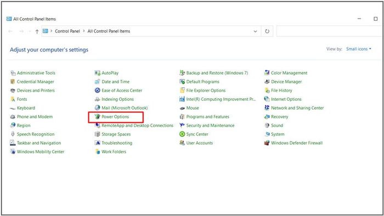Image resolution: width=384 pixels, height=216 pixels.
Task: Open the Windows Mobility Center link
Action: pyautogui.click(x=41, y=152)
